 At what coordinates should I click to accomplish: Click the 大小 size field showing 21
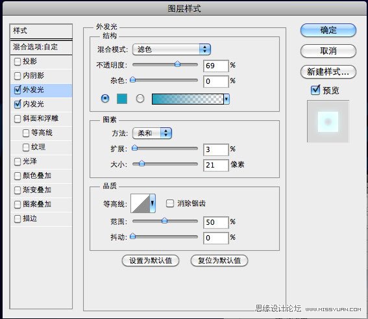tap(216, 165)
